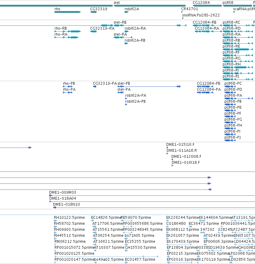The width and height of the screenshot is (255, 264).
Task: Click the stet-PA protein label
Action: coord(124,89)
